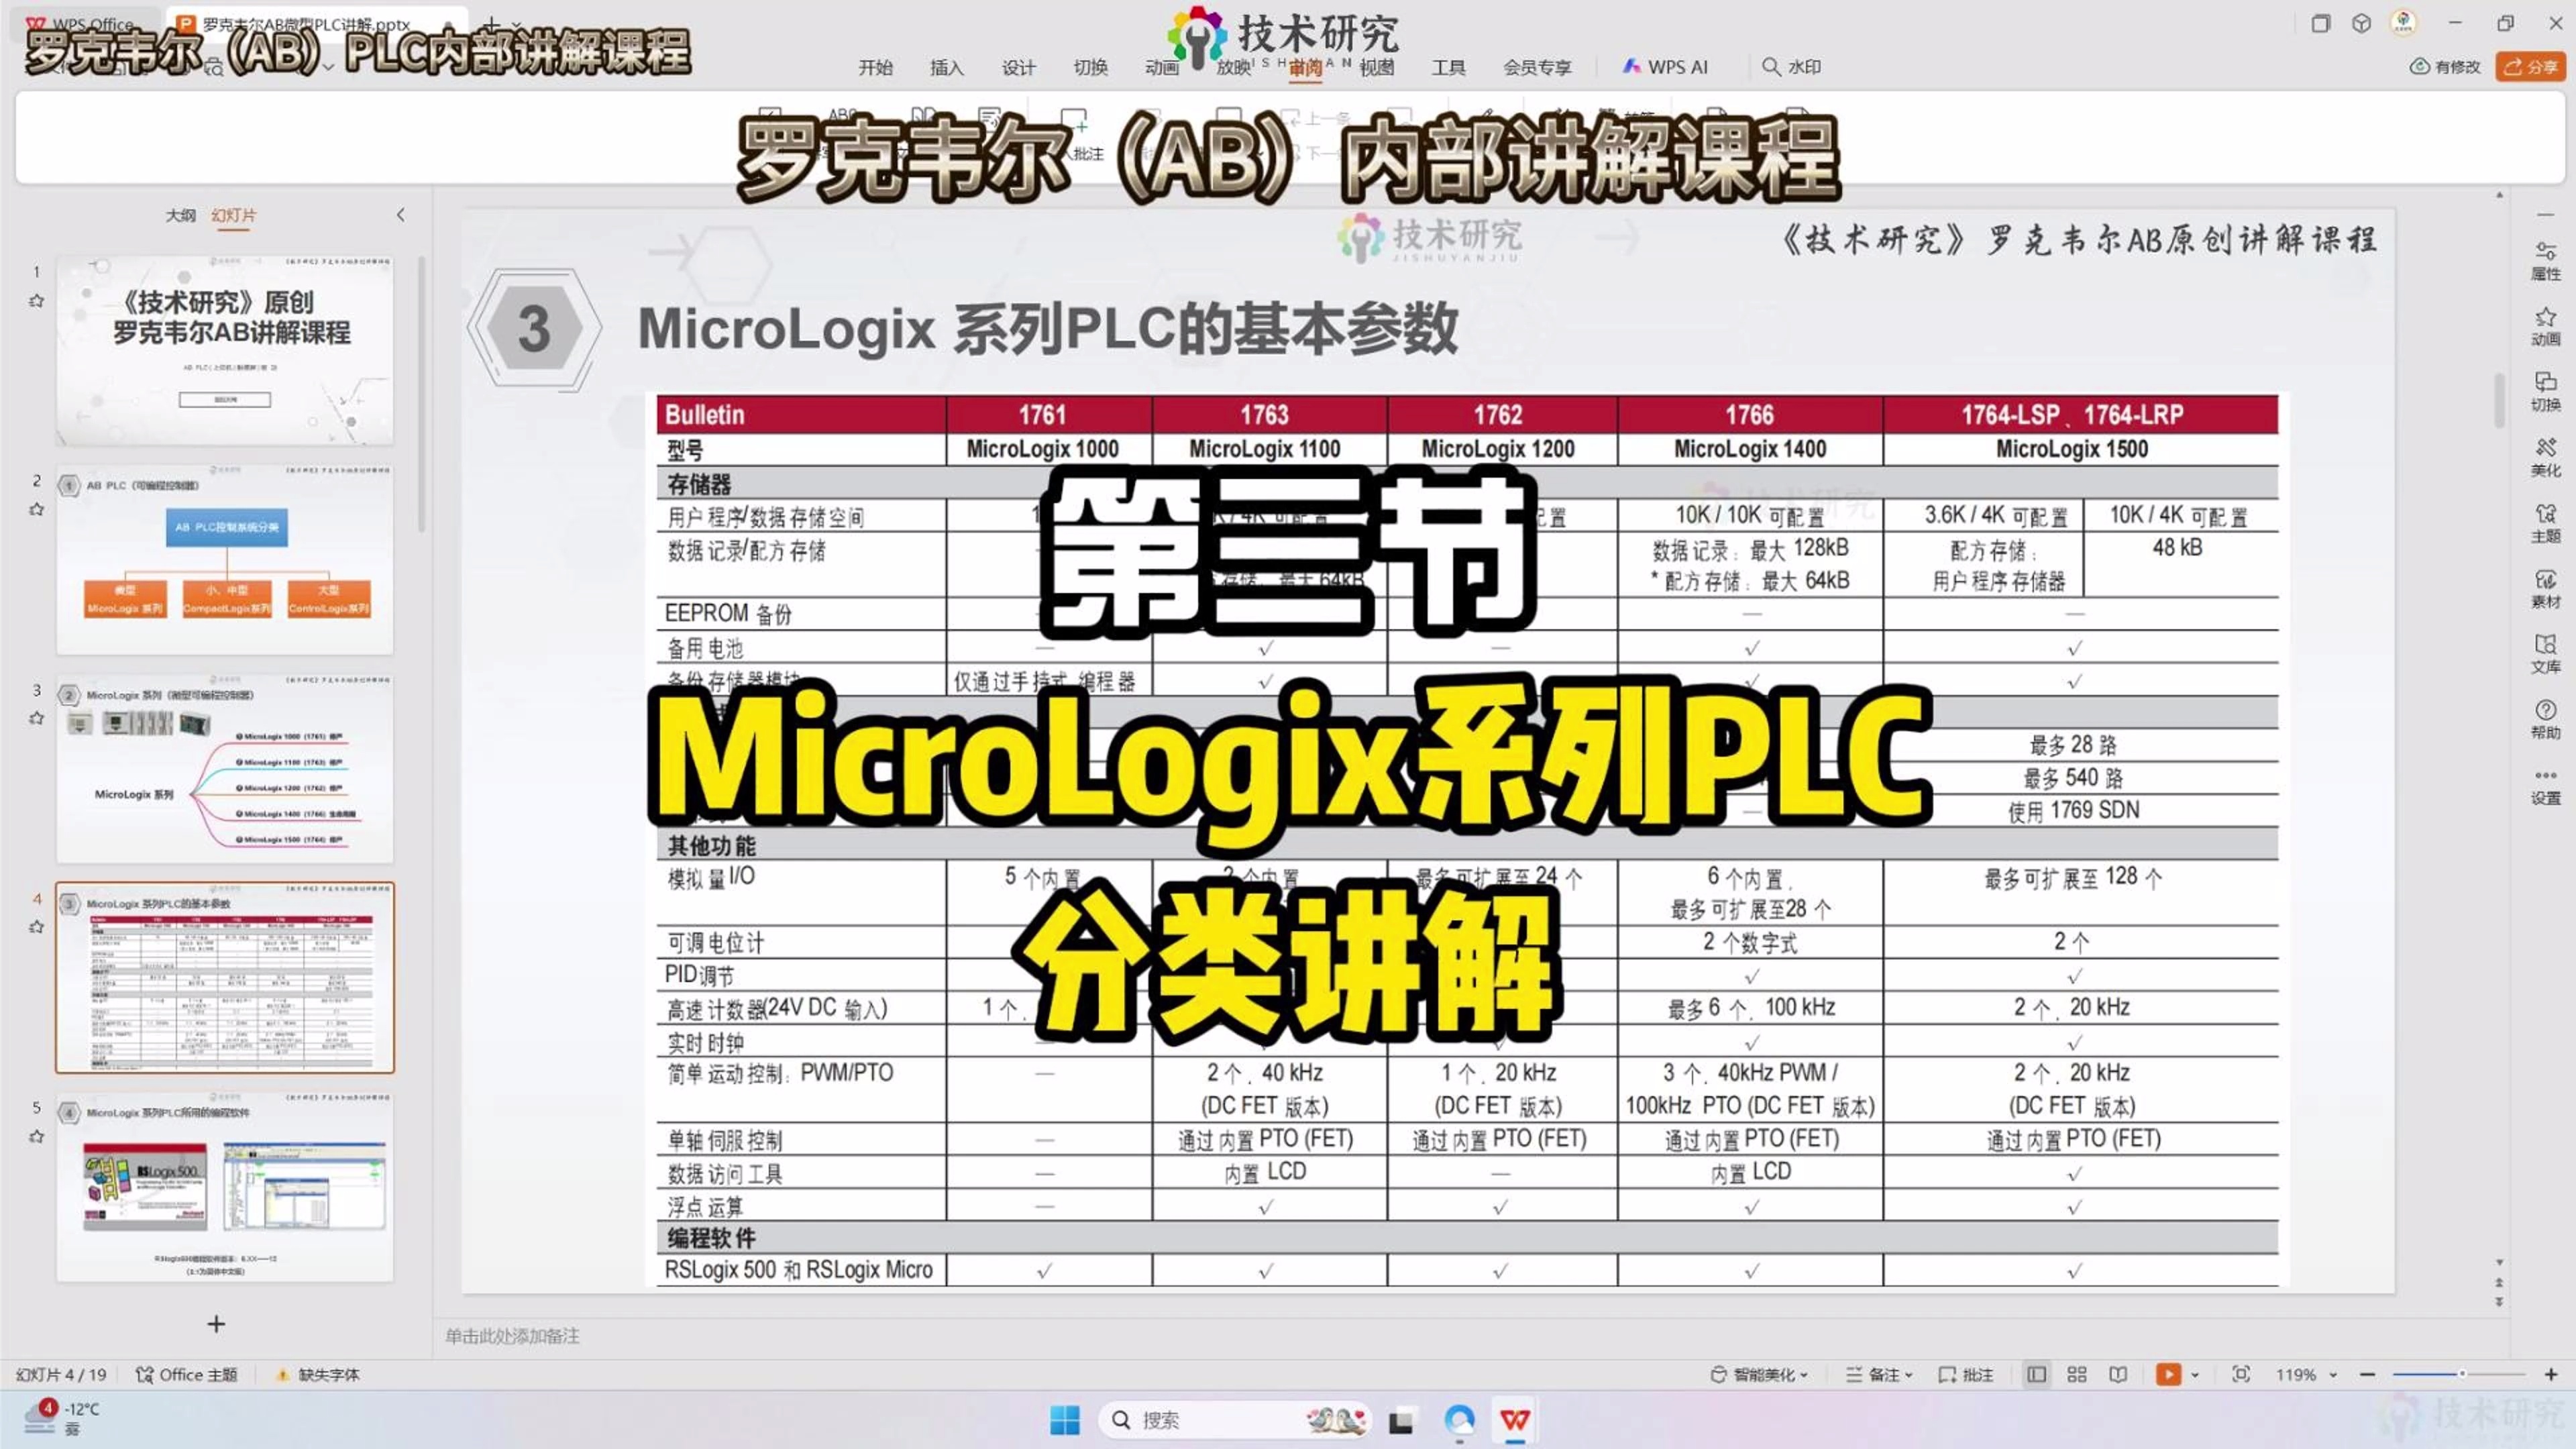Open the 文库 library sidebar icon
This screenshot has height=1449, width=2576.
pos(2545,653)
